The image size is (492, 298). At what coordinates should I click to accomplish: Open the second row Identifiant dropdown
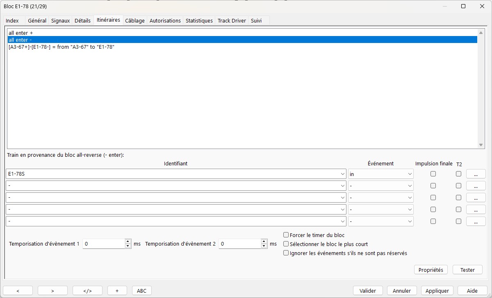(343, 186)
